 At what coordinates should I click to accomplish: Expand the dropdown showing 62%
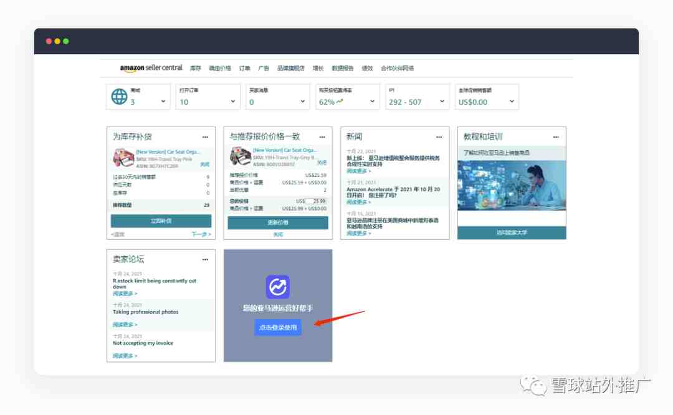coord(372,102)
